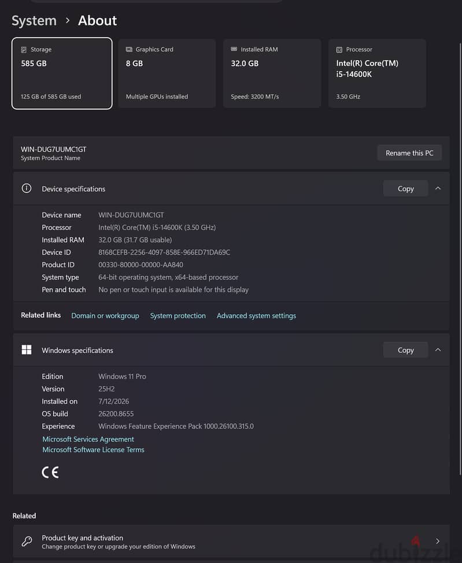
Task: Copy the Device specifications
Action: (405, 188)
